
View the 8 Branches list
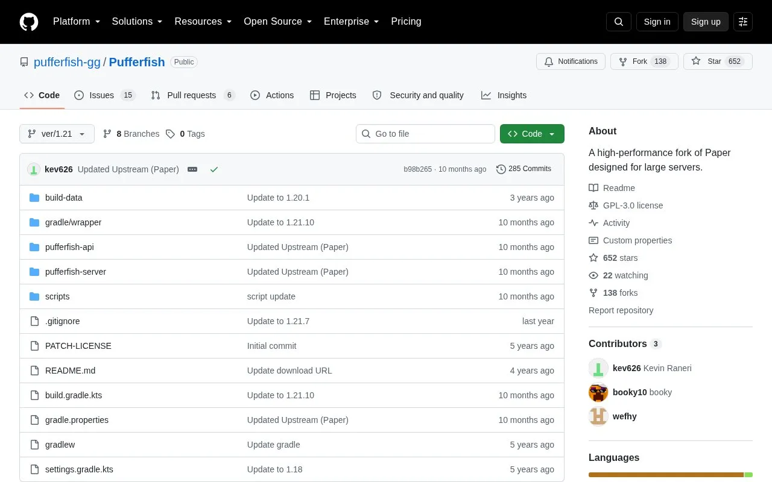coord(131,134)
